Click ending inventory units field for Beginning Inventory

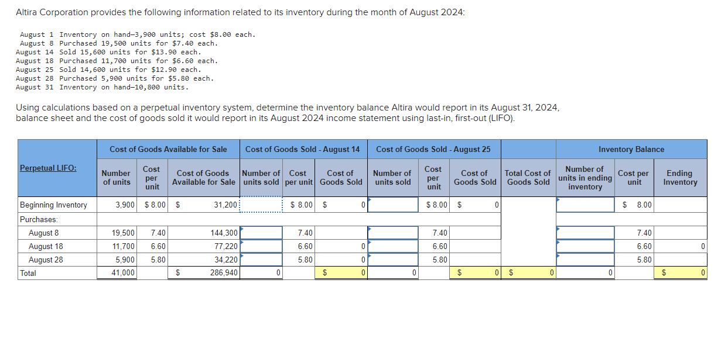(x=585, y=205)
